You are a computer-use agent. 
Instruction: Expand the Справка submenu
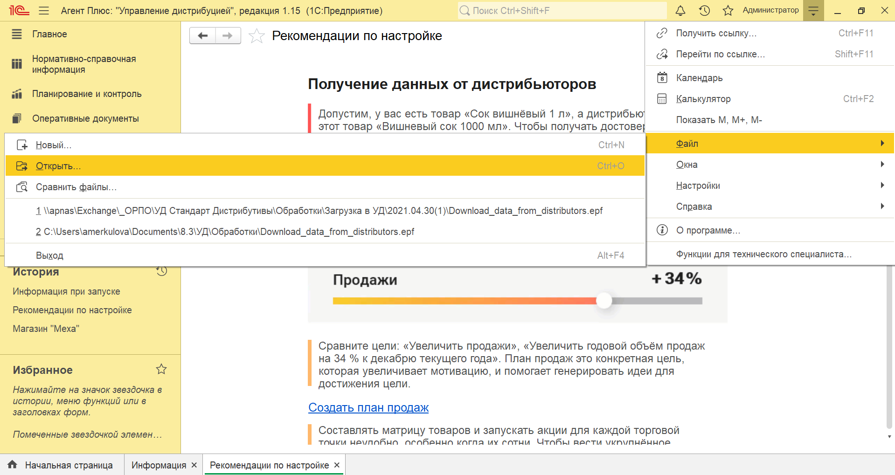(x=770, y=207)
